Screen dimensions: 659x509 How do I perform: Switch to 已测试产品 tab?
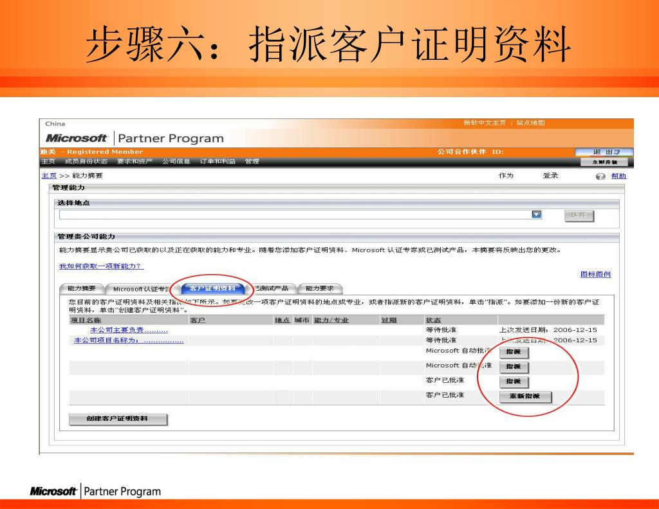pyautogui.click(x=272, y=288)
